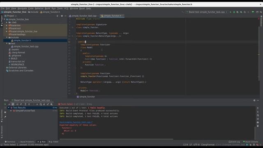Select BUILD file in project tree
This screenshot has height=148, width=263.
pyautogui.click(x=14, y=58)
